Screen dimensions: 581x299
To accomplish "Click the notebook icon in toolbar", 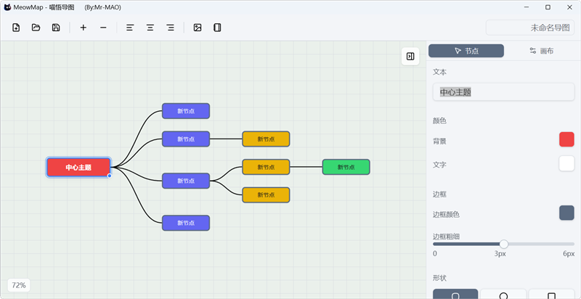I will (217, 28).
